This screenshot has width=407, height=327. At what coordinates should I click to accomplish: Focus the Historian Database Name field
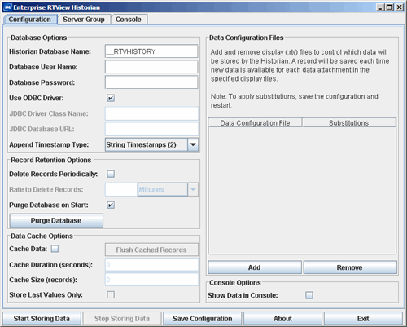coord(151,51)
